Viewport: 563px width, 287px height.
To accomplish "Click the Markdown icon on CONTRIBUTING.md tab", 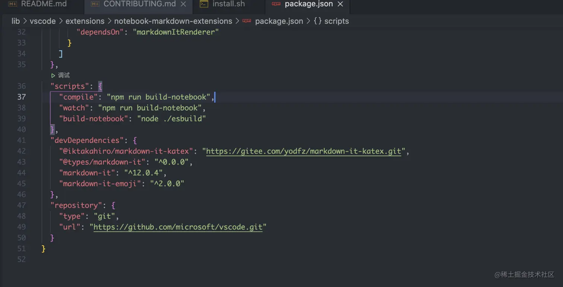I will pos(95,4).
